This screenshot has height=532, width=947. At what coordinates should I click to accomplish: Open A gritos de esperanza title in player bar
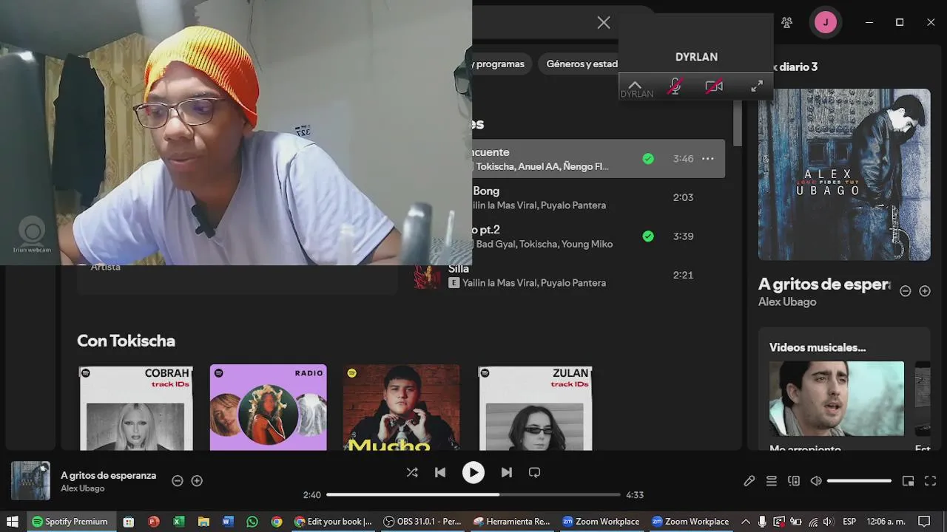point(109,475)
